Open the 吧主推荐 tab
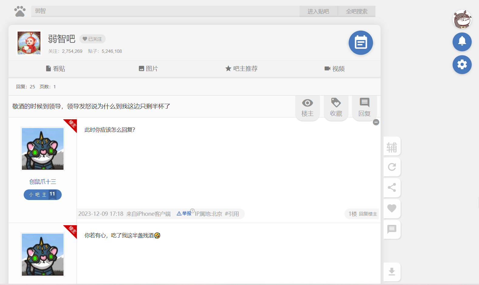Screen dimensions: 479x285 (x=241, y=69)
